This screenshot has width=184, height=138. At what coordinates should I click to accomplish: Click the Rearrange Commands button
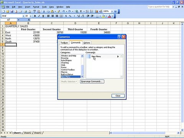point(92,82)
